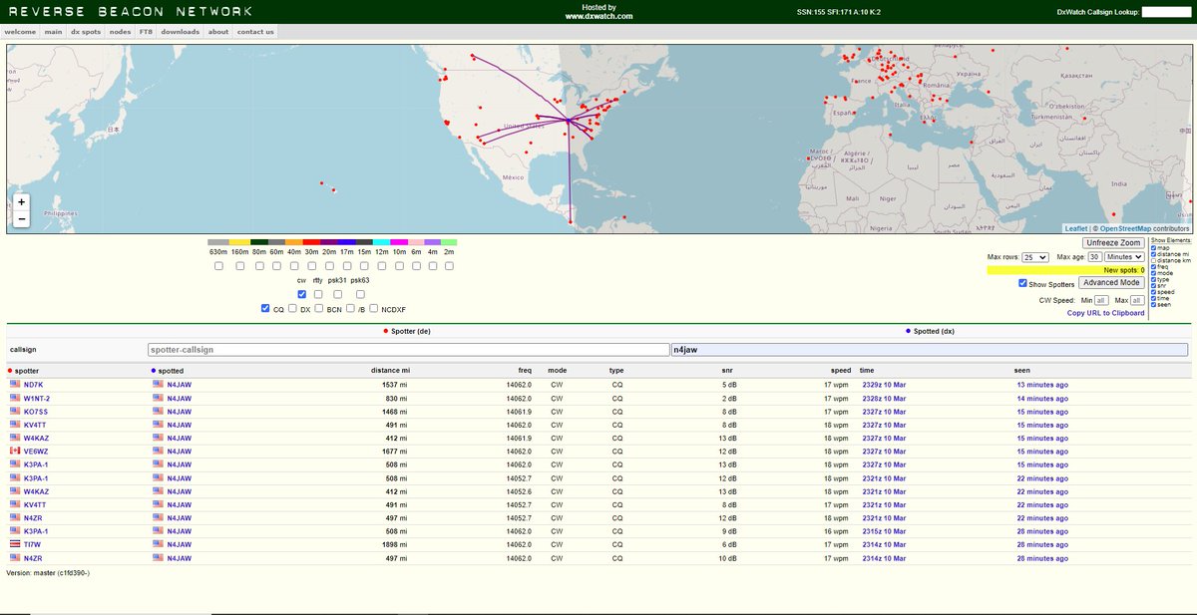1197x615 pixels.
Task: Switch to Advanced Mode
Action: point(1111,282)
